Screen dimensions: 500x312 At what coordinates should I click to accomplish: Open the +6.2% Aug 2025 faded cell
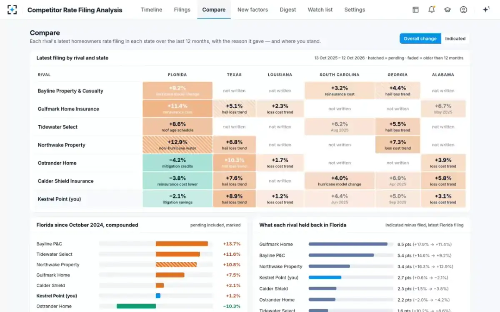(x=340, y=127)
